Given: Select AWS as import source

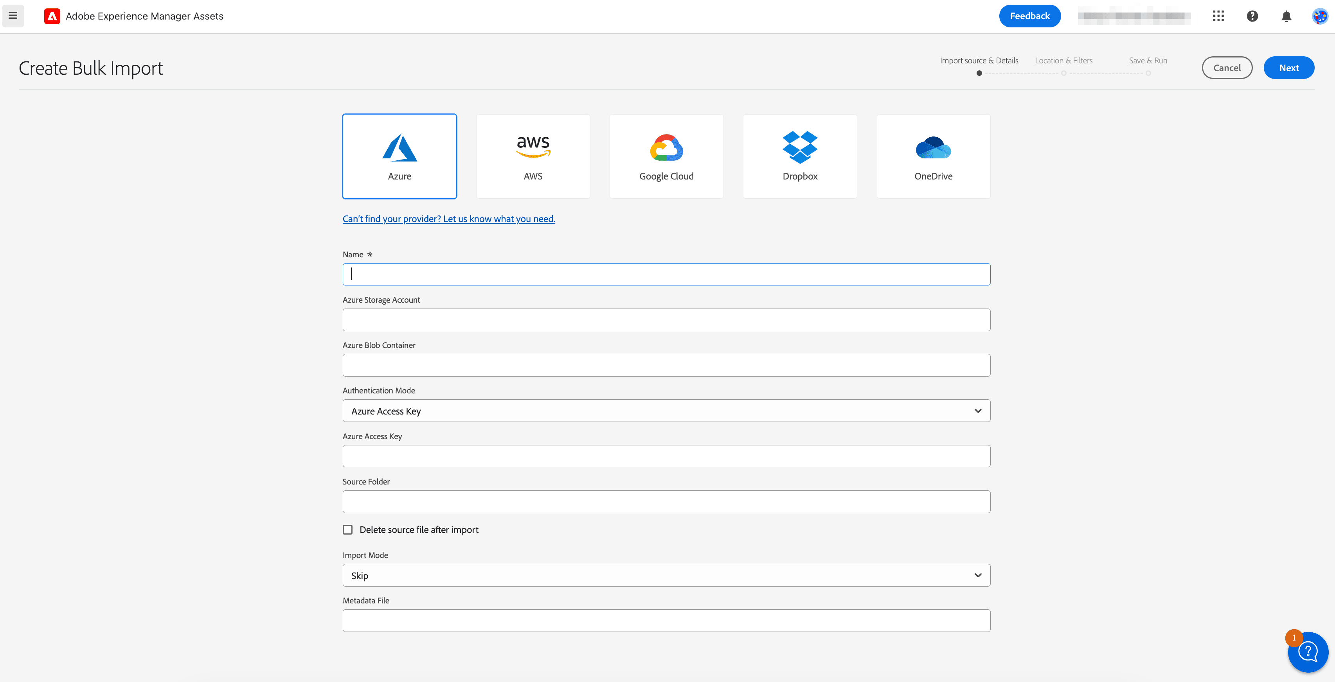Looking at the screenshot, I should pos(533,156).
